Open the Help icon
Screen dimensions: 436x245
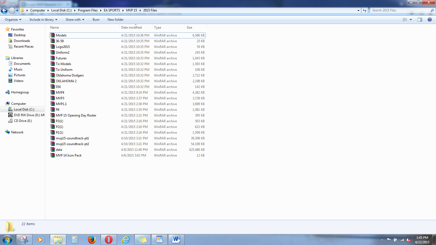click(x=430, y=20)
